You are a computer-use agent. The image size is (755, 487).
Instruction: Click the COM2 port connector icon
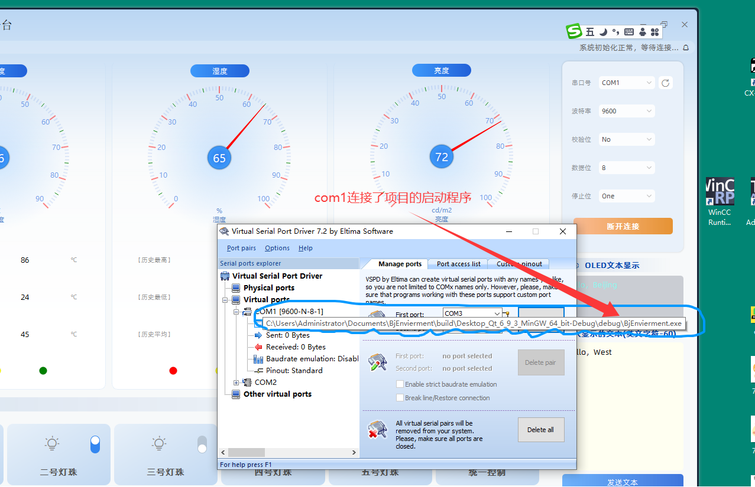coord(247,382)
